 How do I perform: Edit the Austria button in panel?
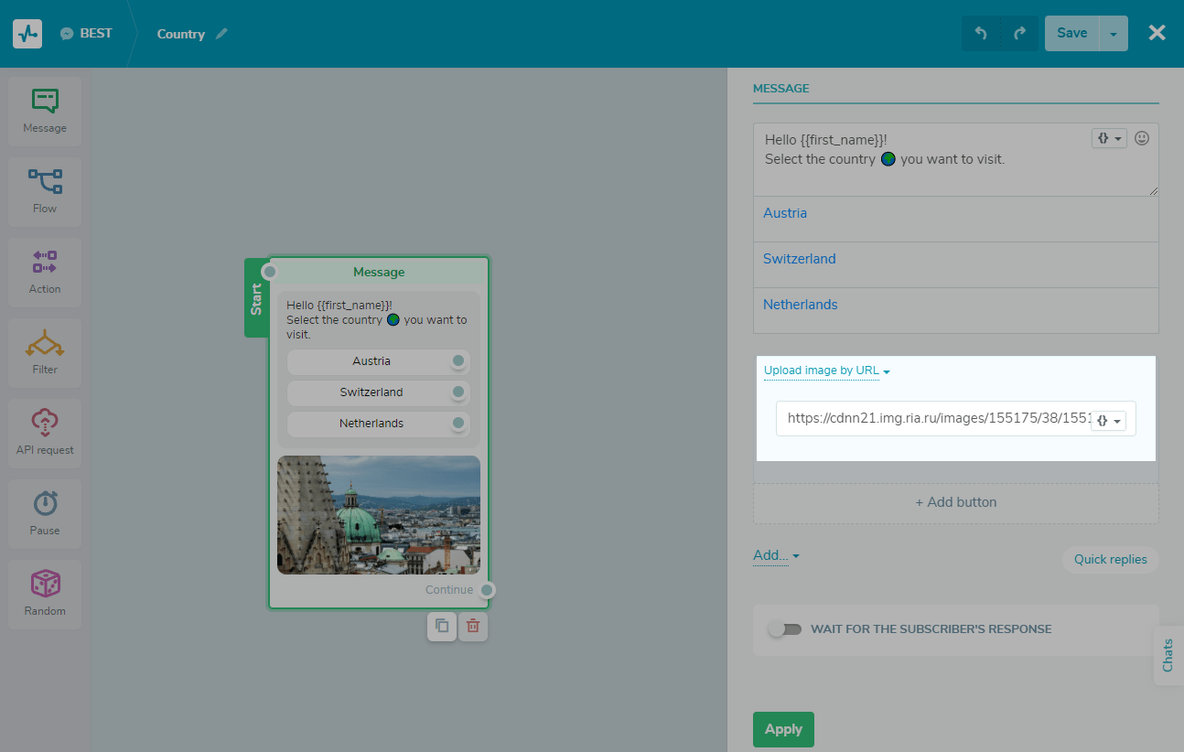point(956,219)
